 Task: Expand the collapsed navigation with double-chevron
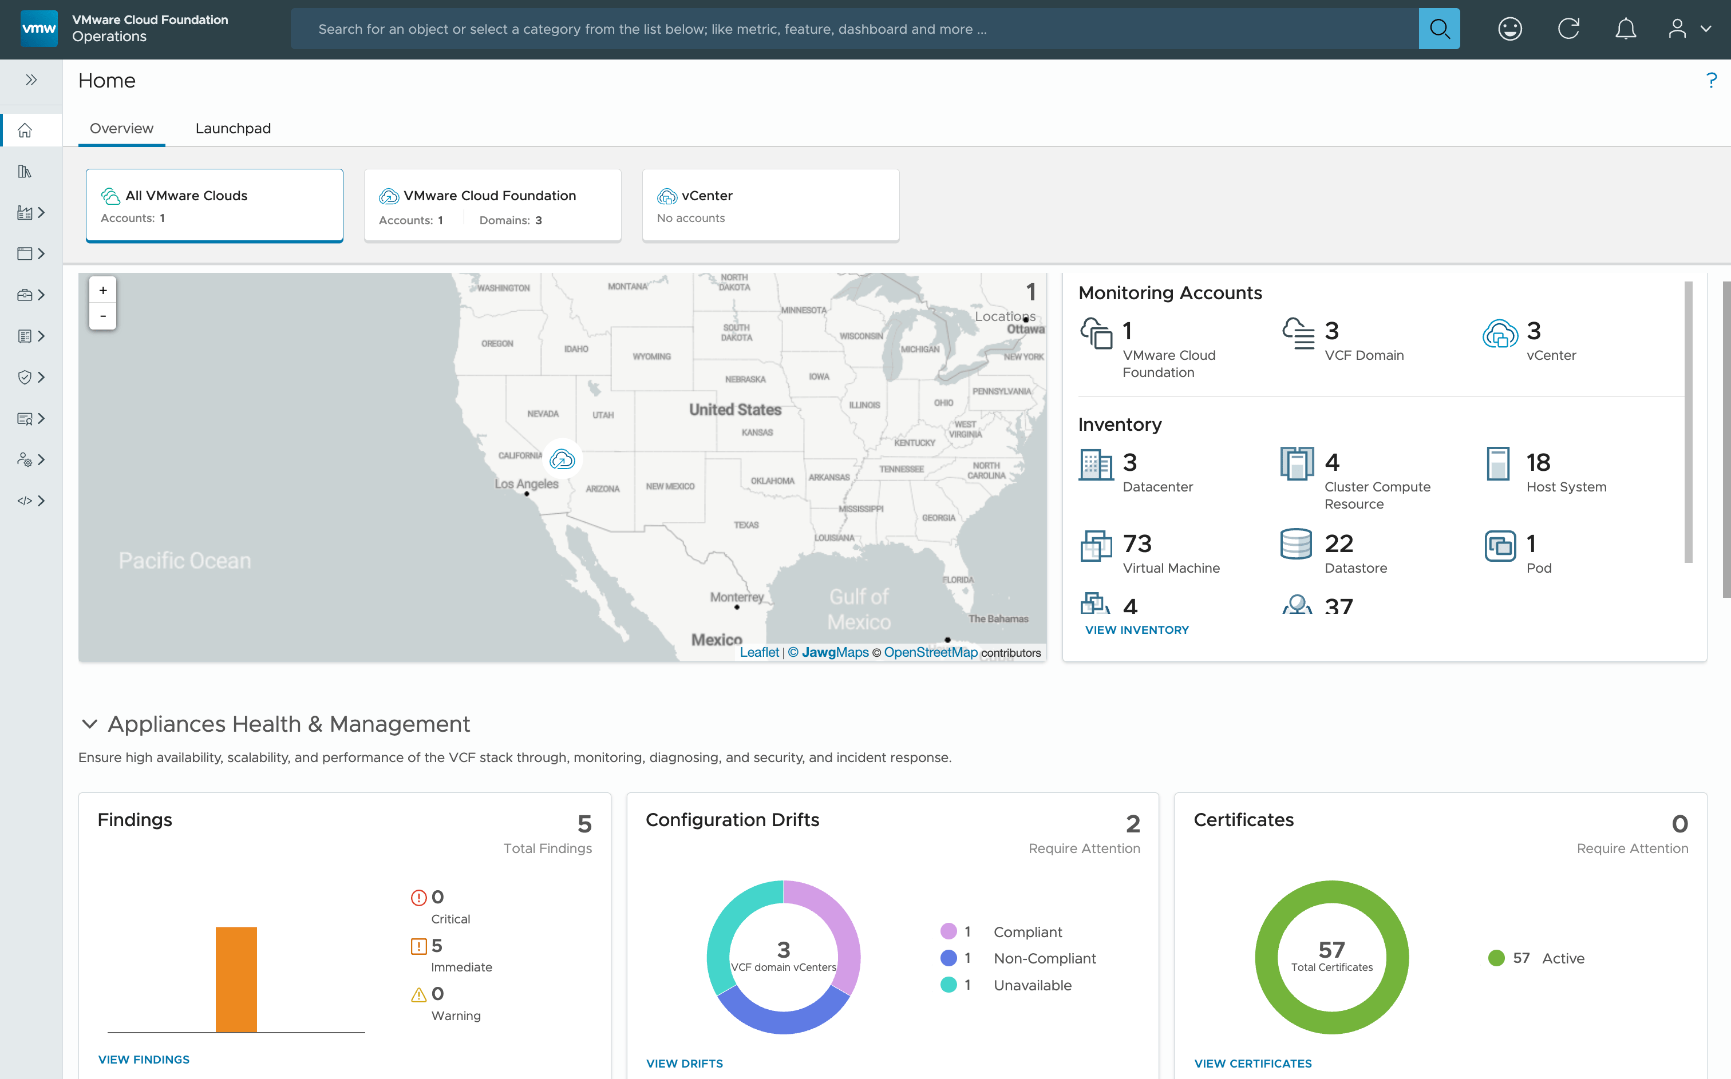(31, 80)
